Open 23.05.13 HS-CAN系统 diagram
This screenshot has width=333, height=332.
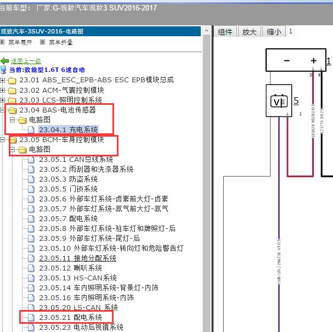pos(78,278)
